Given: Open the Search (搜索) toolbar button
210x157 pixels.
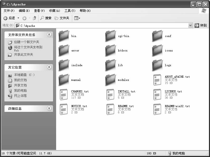Looking at the screenshot, I should (x=46, y=18).
